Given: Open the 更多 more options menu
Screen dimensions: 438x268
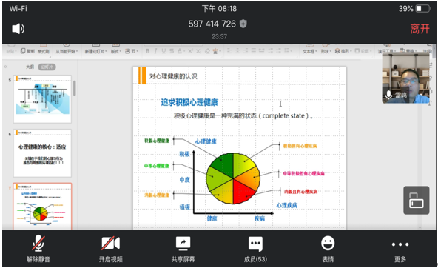Looking at the screenshot, I should pyautogui.click(x=400, y=249).
